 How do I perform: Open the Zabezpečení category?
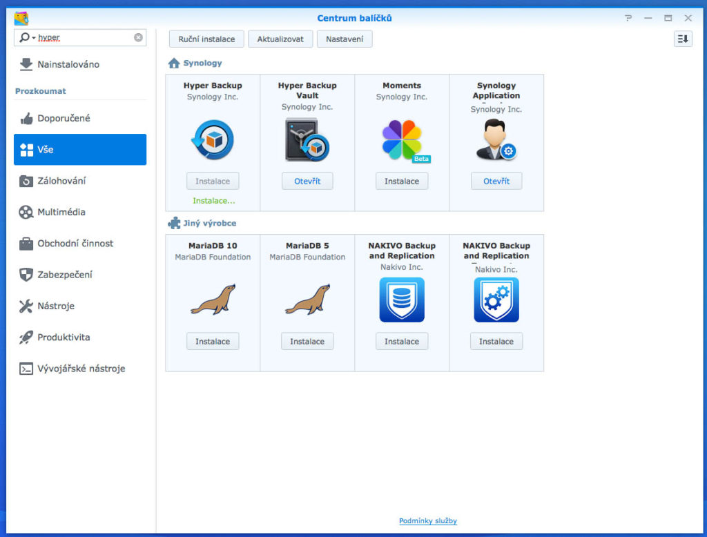[80, 275]
